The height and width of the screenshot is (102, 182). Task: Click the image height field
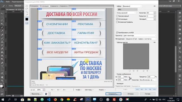(121, 80)
